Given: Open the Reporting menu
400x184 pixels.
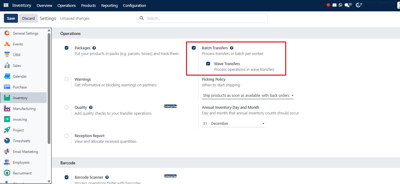Looking at the screenshot, I should (109, 5).
